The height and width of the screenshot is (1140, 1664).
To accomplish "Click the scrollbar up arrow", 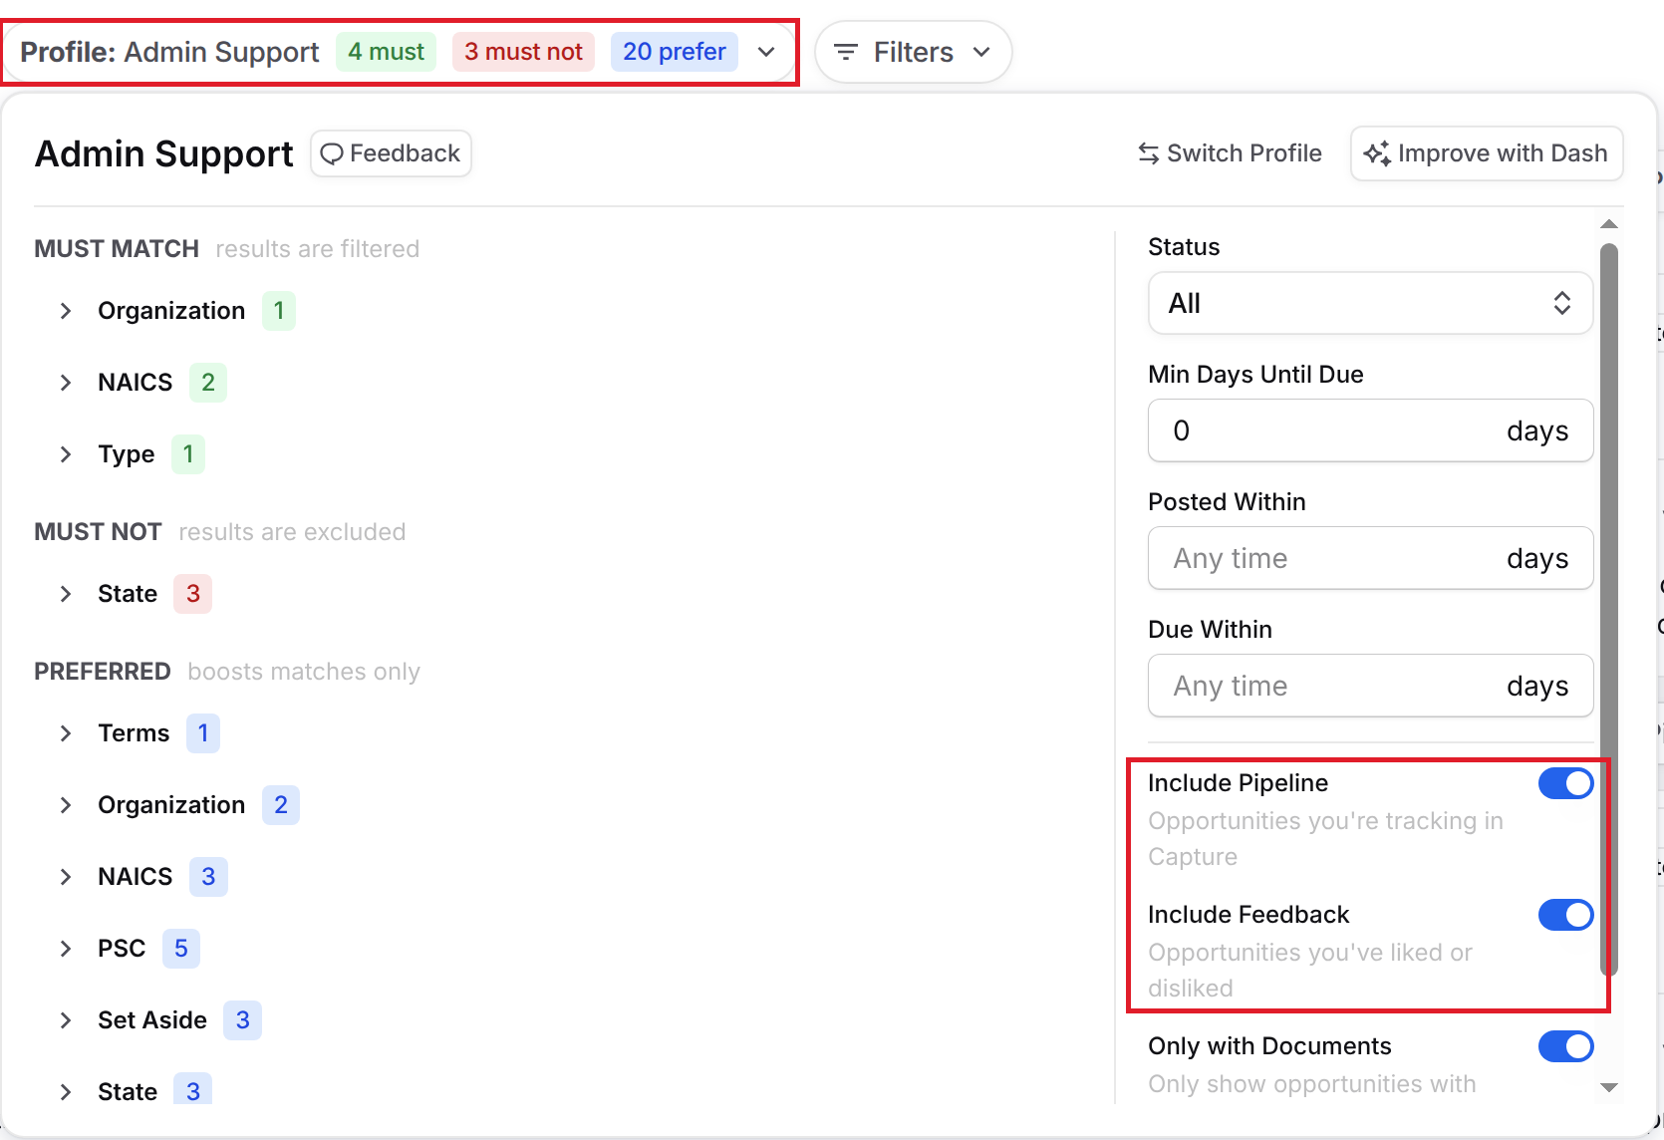I will click(1608, 224).
